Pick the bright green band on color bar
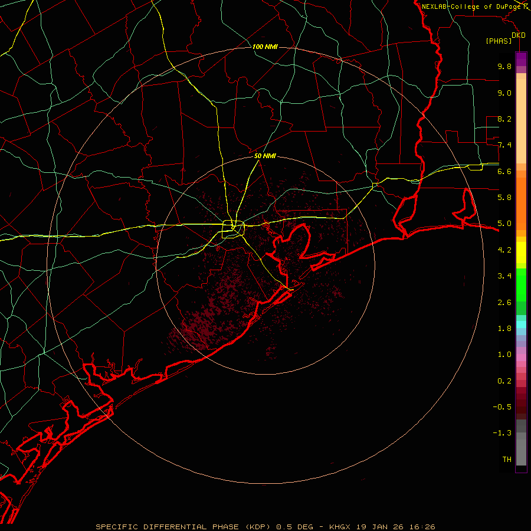The width and height of the screenshot is (531, 531). [x=521, y=285]
